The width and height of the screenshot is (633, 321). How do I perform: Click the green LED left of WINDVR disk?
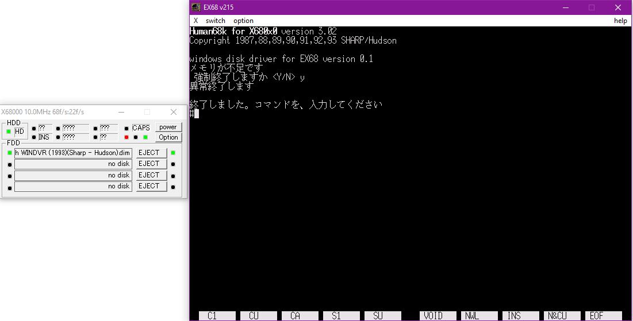(x=10, y=153)
